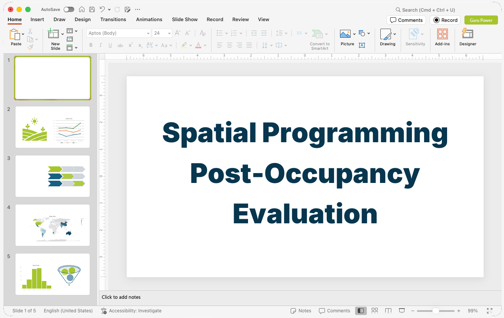This screenshot has height=318, width=504.
Task: Click English (United States) language indicator
Action: pyautogui.click(x=68, y=311)
